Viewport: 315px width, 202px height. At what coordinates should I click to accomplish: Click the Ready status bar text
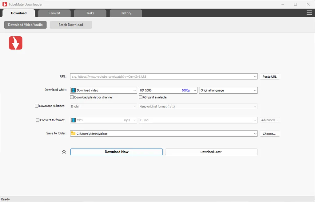click(x=5, y=199)
